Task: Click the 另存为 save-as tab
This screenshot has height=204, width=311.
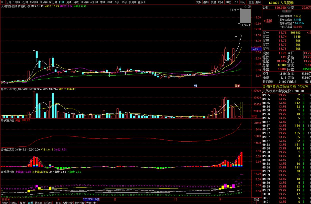Action: coord(38,203)
